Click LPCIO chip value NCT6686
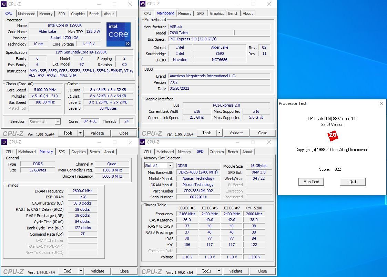This screenshot has width=387, height=277. (x=220, y=60)
